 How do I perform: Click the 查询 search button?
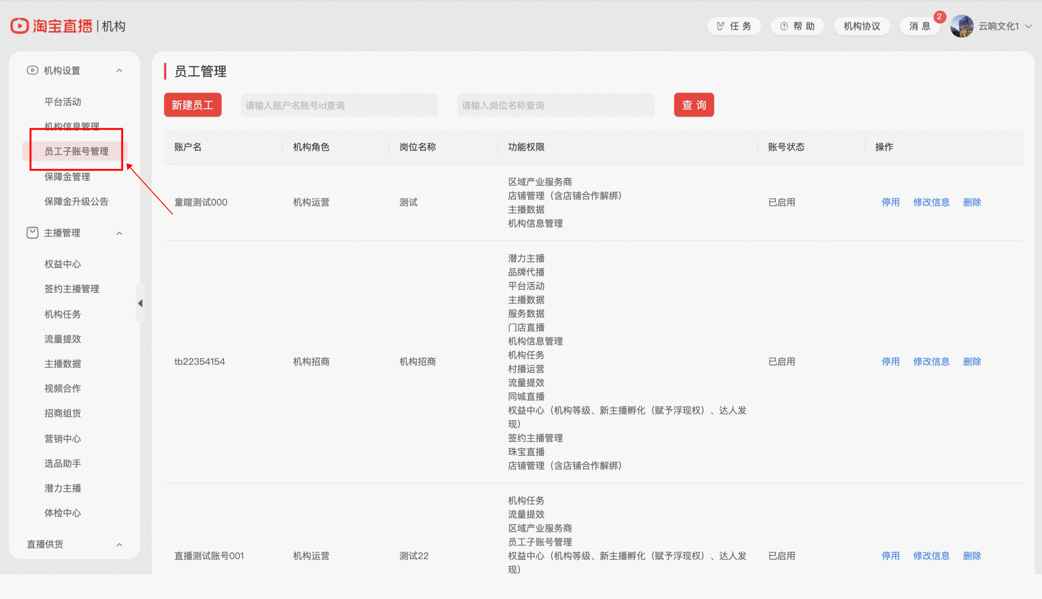pos(694,105)
